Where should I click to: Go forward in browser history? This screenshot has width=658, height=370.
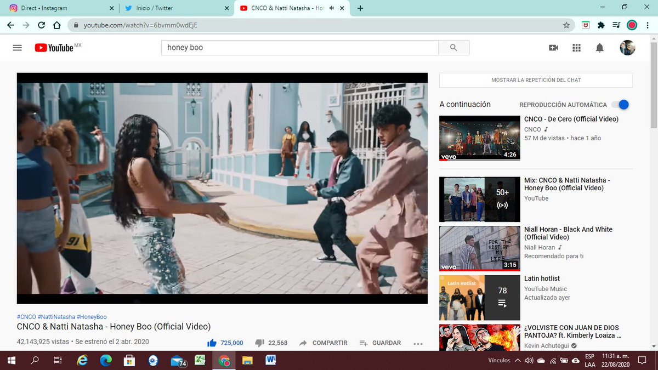point(26,25)
